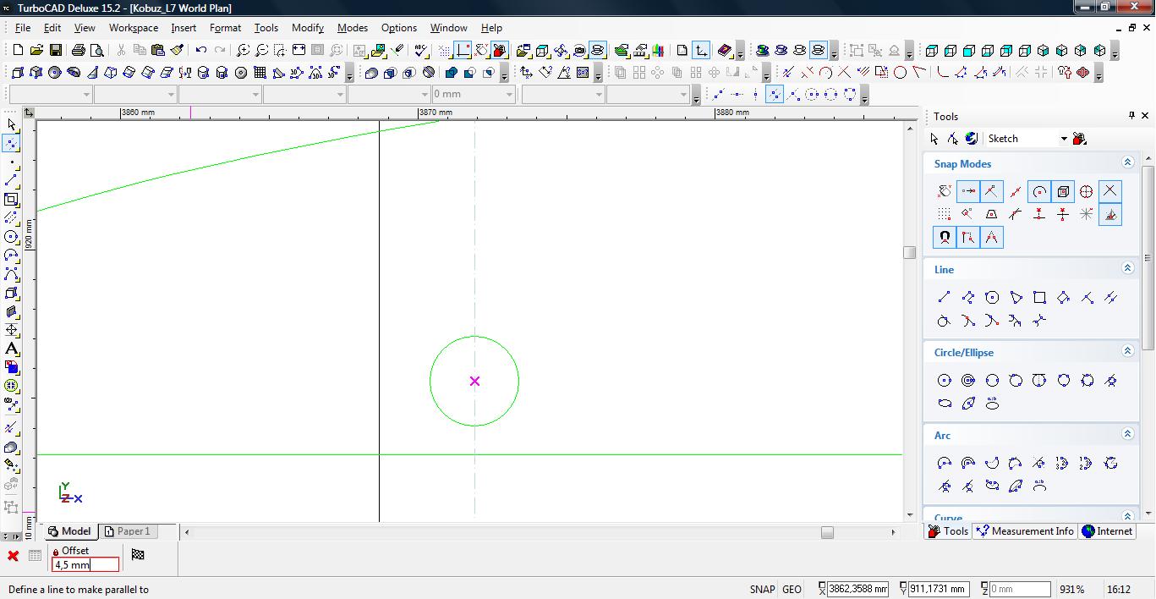
Task: Toggle SNAP in the status bar
Action: 762,590
